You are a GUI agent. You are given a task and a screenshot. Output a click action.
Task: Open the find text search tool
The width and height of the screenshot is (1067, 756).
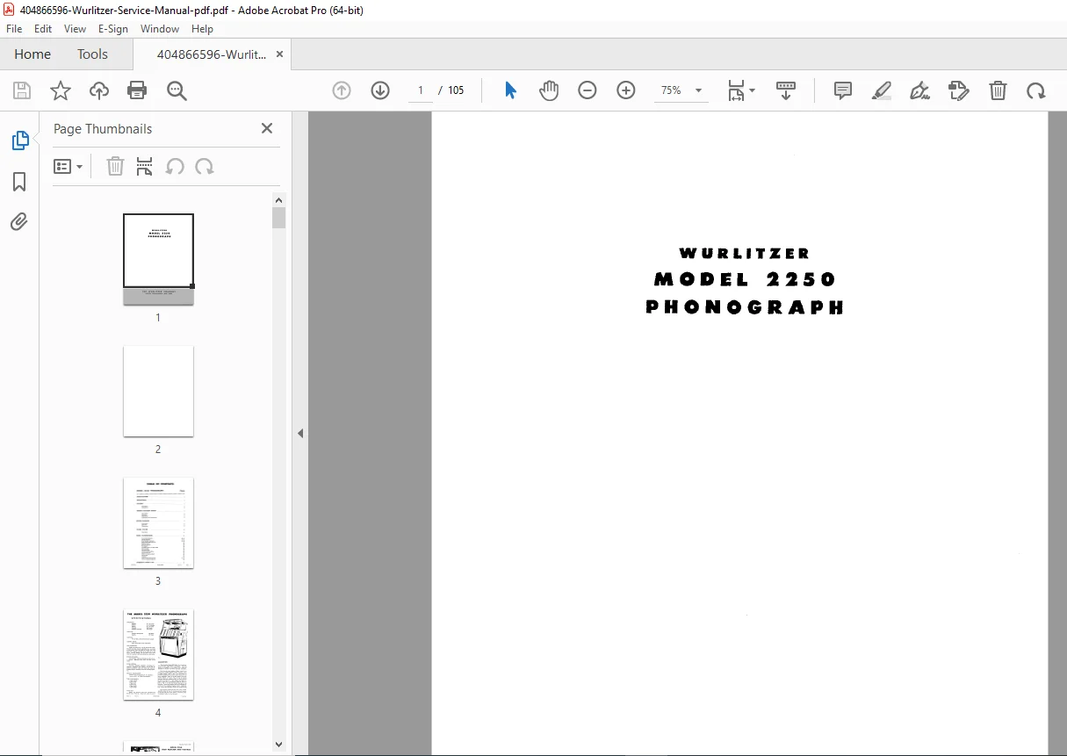(x=177, y=90)
